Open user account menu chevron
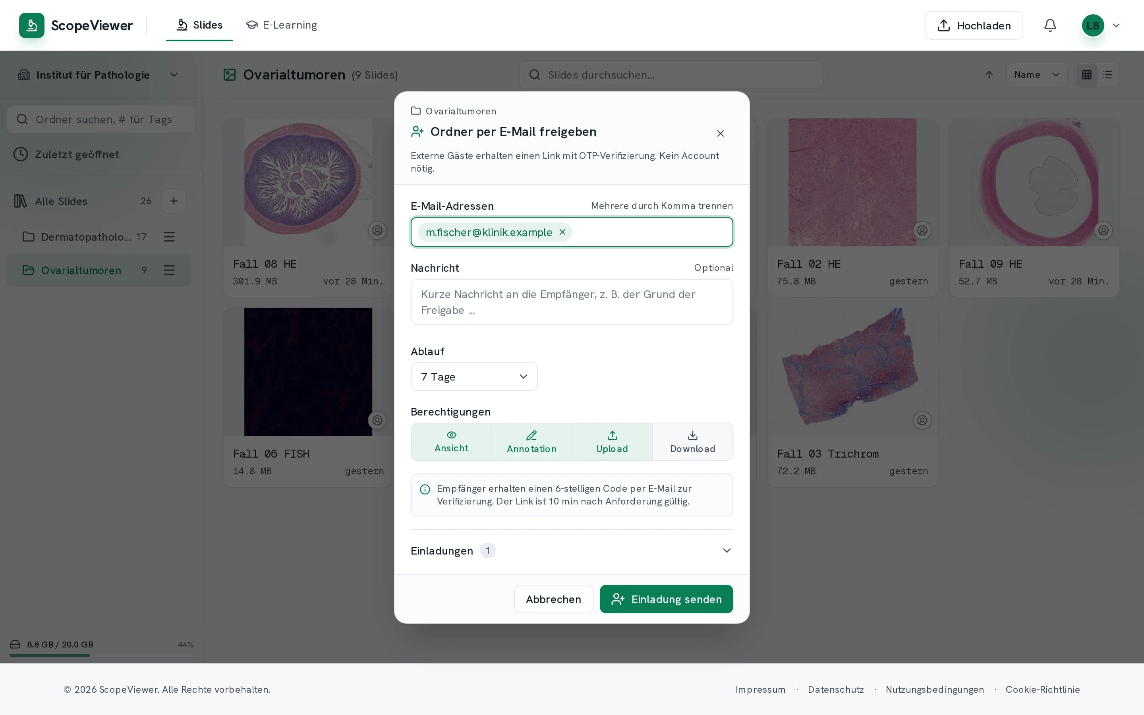Viewport: 1144px width, 715px height. click(1116, 25)
